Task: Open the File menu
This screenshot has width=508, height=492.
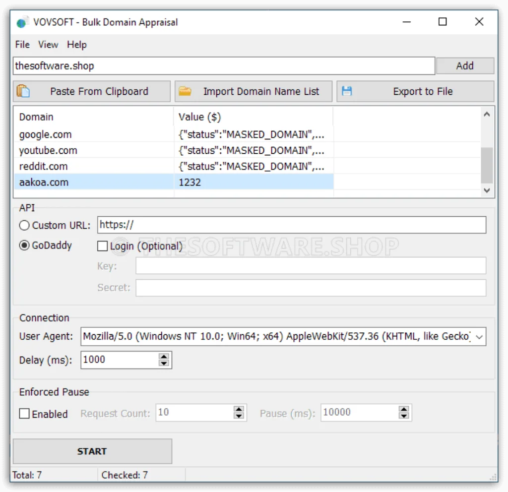Action: click(x=22, y=44)
